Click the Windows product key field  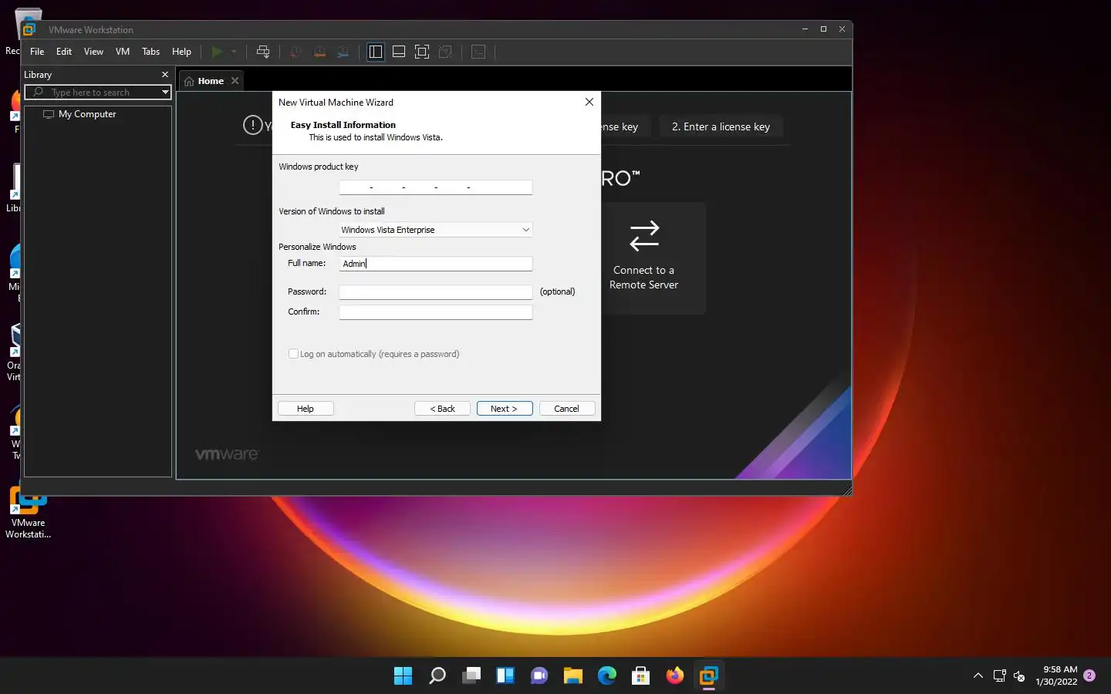436,187
